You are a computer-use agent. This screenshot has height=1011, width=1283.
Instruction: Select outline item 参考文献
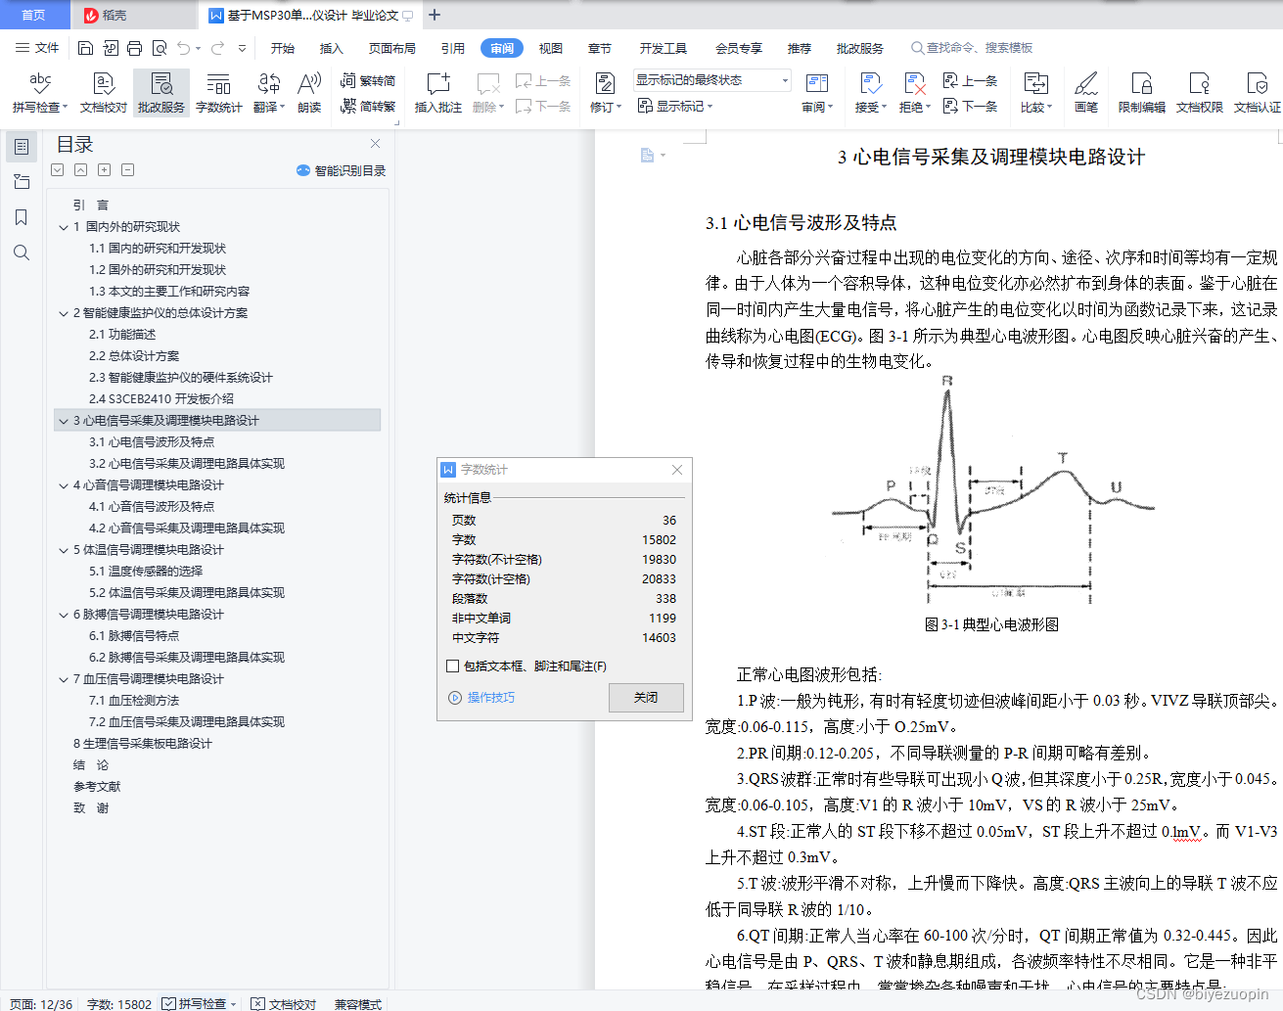pyautogui.click(x=97, y=787)
